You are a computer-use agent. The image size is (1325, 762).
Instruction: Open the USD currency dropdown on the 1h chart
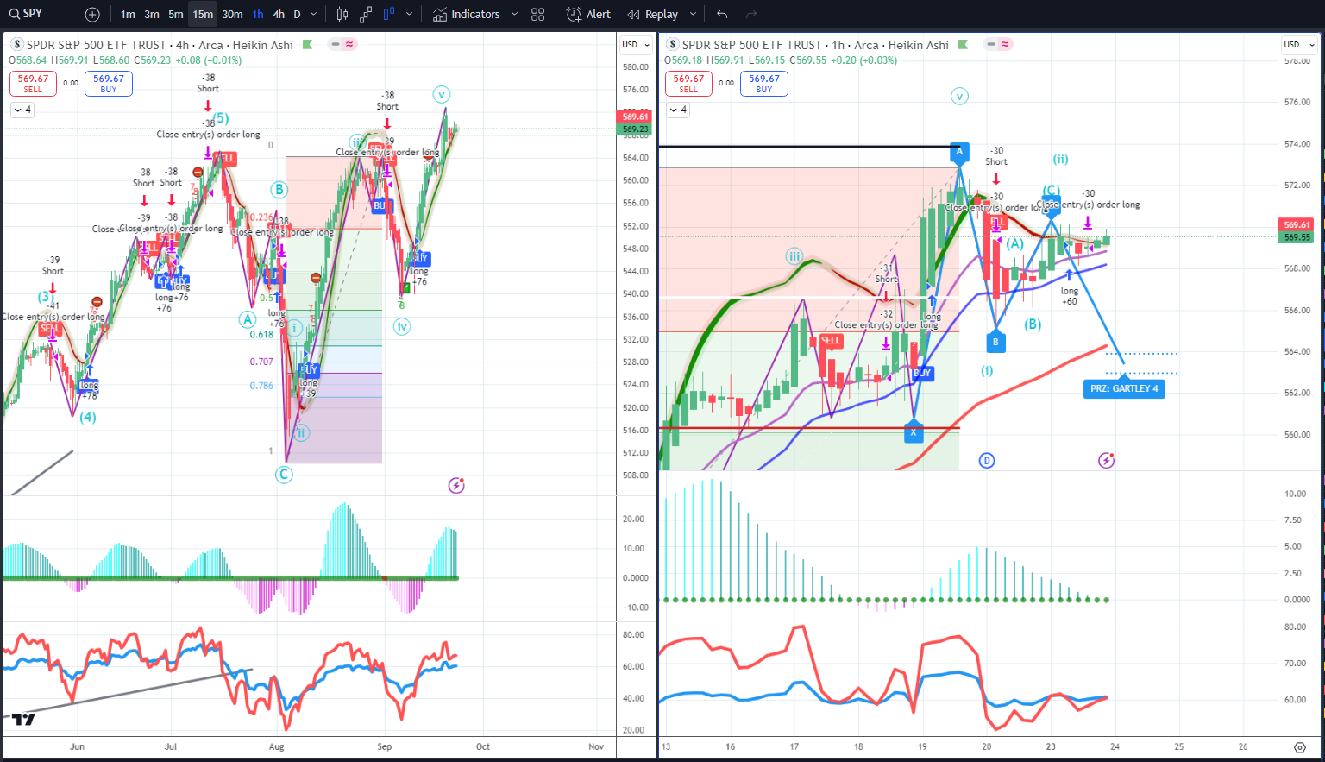point(1297,44)
